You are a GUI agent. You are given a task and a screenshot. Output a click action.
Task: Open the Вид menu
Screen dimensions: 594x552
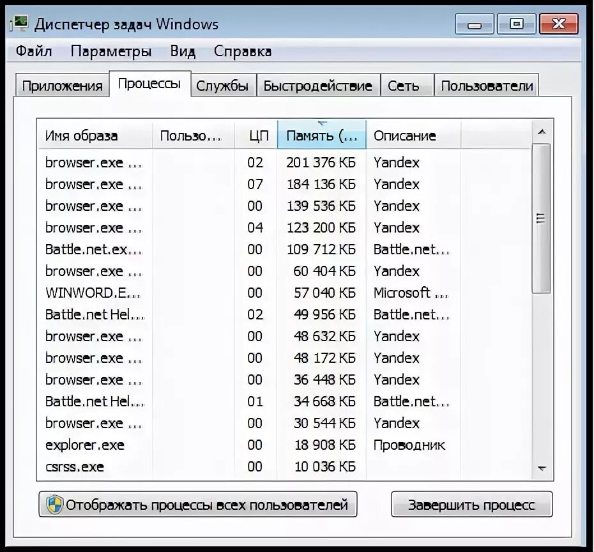pos(183,51)
